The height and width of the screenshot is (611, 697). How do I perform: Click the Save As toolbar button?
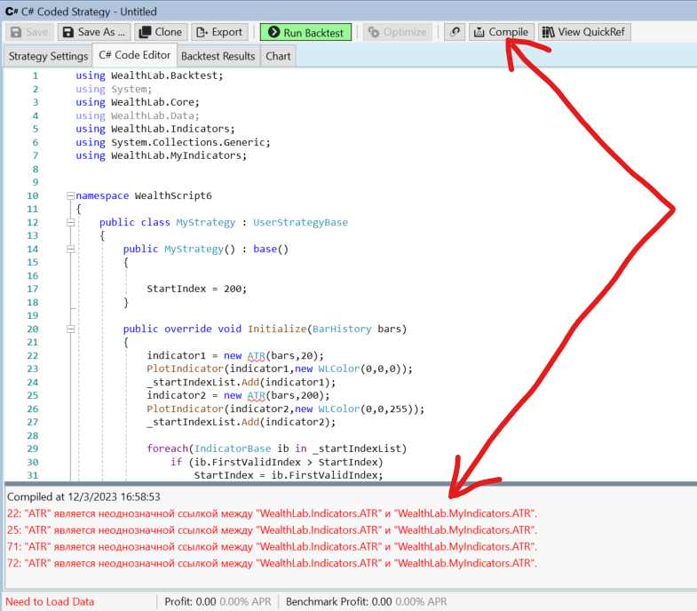click(x=94, y=32)
